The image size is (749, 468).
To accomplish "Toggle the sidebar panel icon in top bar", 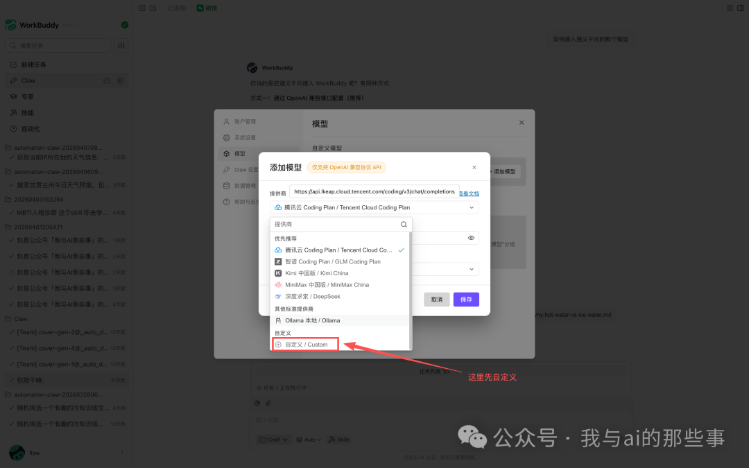I will pyautogui.click(x=142, y=8).
